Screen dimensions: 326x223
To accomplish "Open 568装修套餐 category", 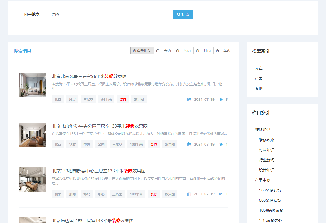I will click(x=270, y=190).
